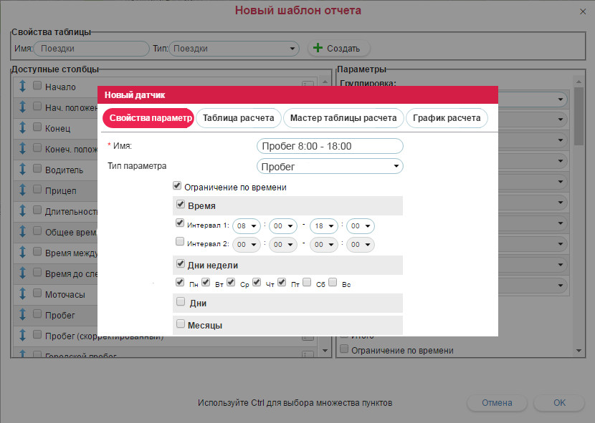Disable the Ограничение по времени checkbox
This screenshot has width=595, height=423.
(x=177, y=186)
